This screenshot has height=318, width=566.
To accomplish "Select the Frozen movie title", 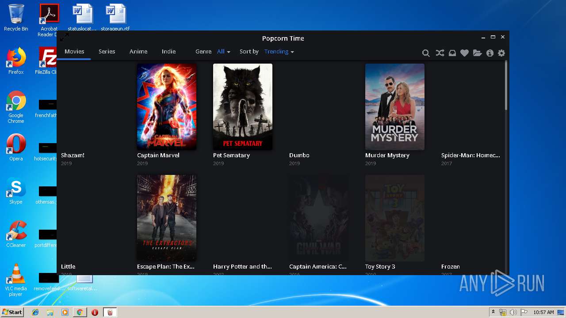I will 450,267.
